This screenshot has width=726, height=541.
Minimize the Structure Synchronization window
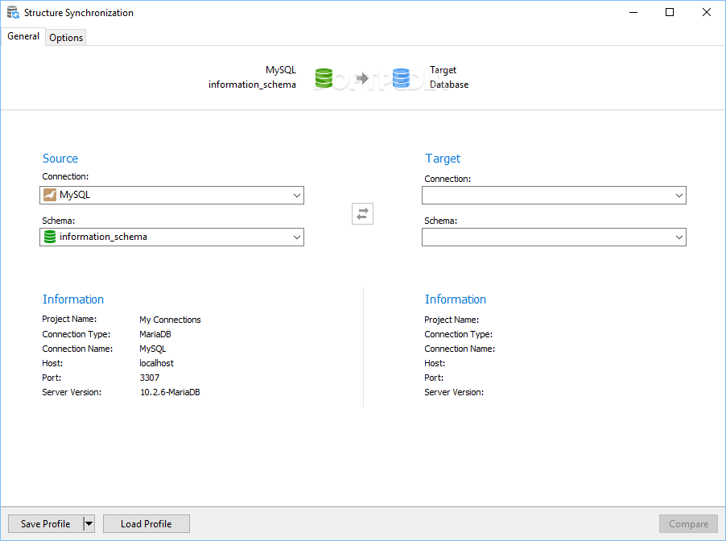pos(633,13)
